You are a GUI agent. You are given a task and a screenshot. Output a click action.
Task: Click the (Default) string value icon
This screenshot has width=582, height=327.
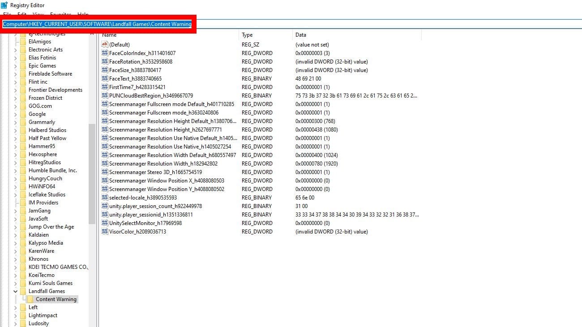(x=105, y=44)
